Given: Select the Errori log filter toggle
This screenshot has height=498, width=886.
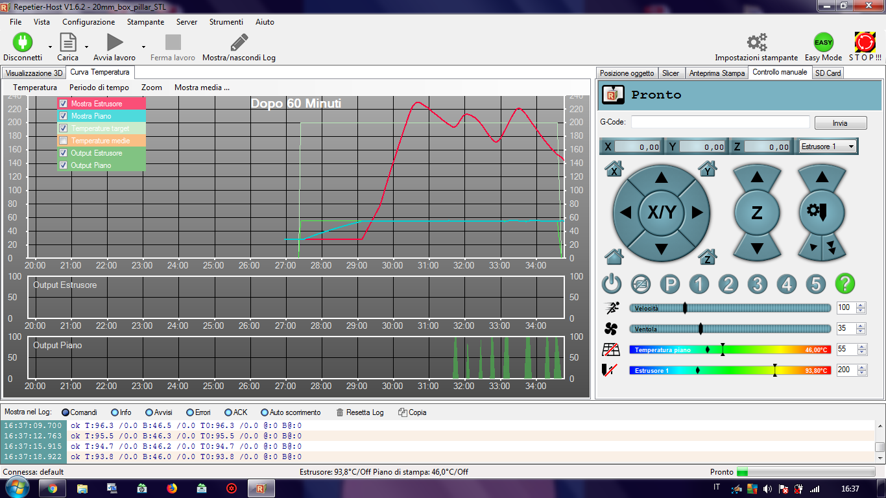Looking at the screenshot, I should 190,412.
